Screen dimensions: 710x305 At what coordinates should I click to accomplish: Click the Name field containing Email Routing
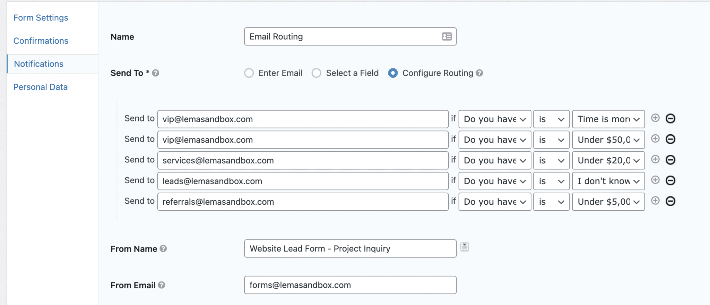(x=350, y=36)
